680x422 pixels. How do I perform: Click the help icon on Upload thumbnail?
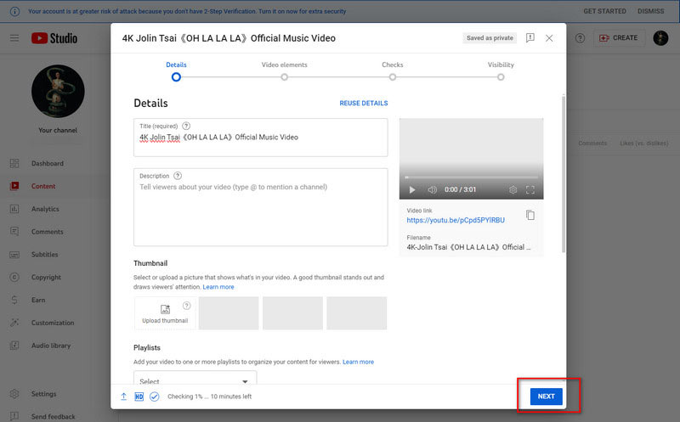[x=186, y=306]
